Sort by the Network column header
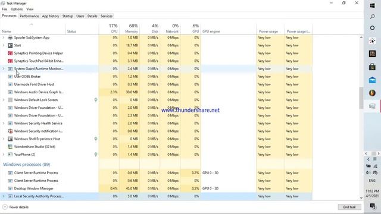 [x=170, y=29]
